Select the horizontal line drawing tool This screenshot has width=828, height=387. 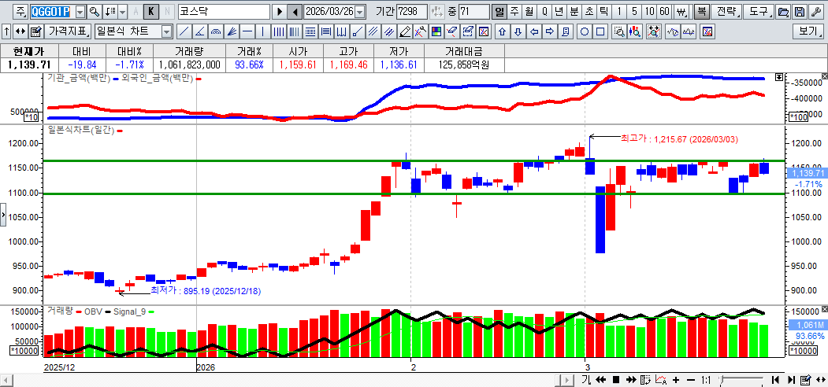(247, 32)
